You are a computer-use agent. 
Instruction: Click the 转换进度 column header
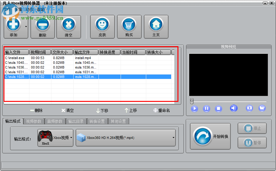110,52
